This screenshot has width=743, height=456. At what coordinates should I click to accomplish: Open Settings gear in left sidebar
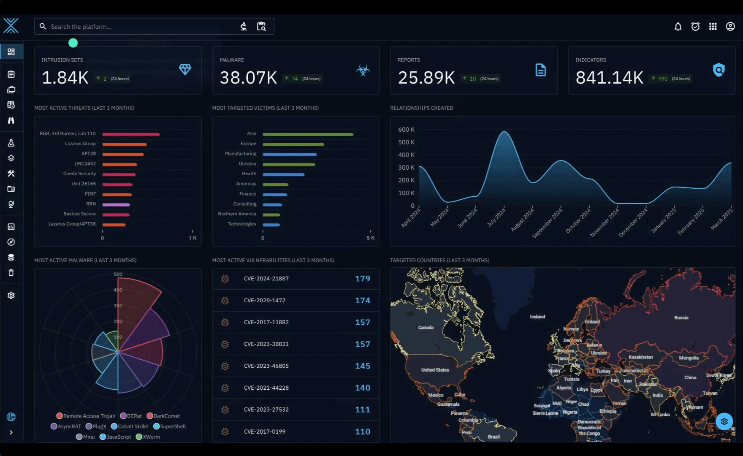click(x=11, y=296)
